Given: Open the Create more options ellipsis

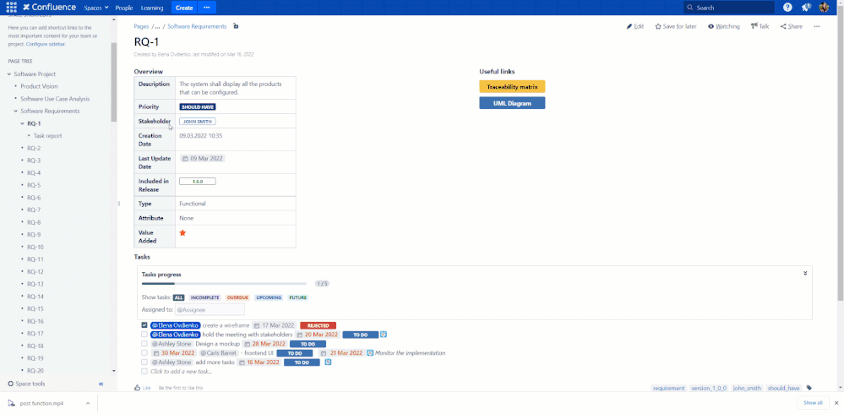Looking at the screenshot, I should pos(207,8).
